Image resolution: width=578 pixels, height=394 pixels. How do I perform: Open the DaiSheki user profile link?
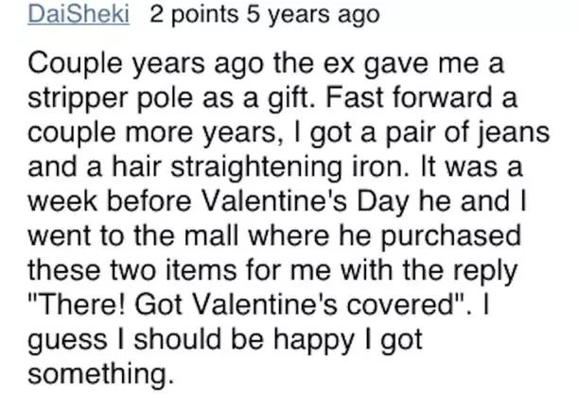coord(79,15)
